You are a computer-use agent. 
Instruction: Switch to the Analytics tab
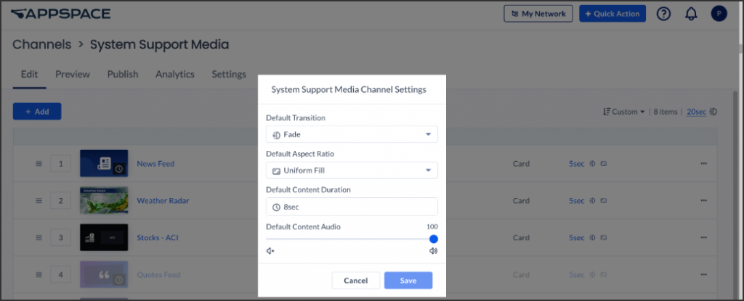175,75
